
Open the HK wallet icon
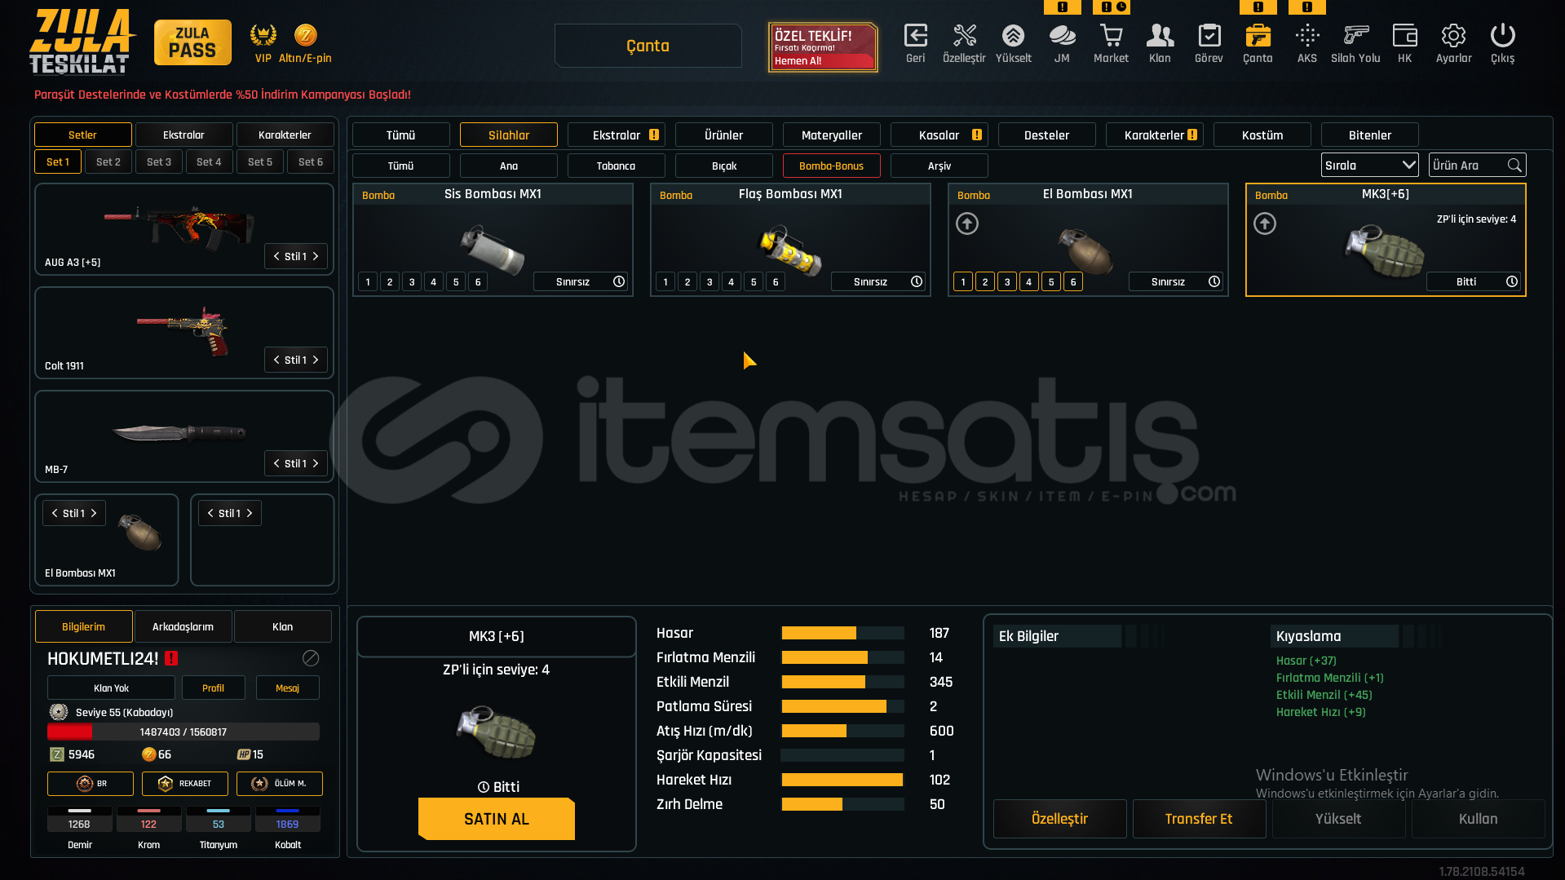point(1404,36)
